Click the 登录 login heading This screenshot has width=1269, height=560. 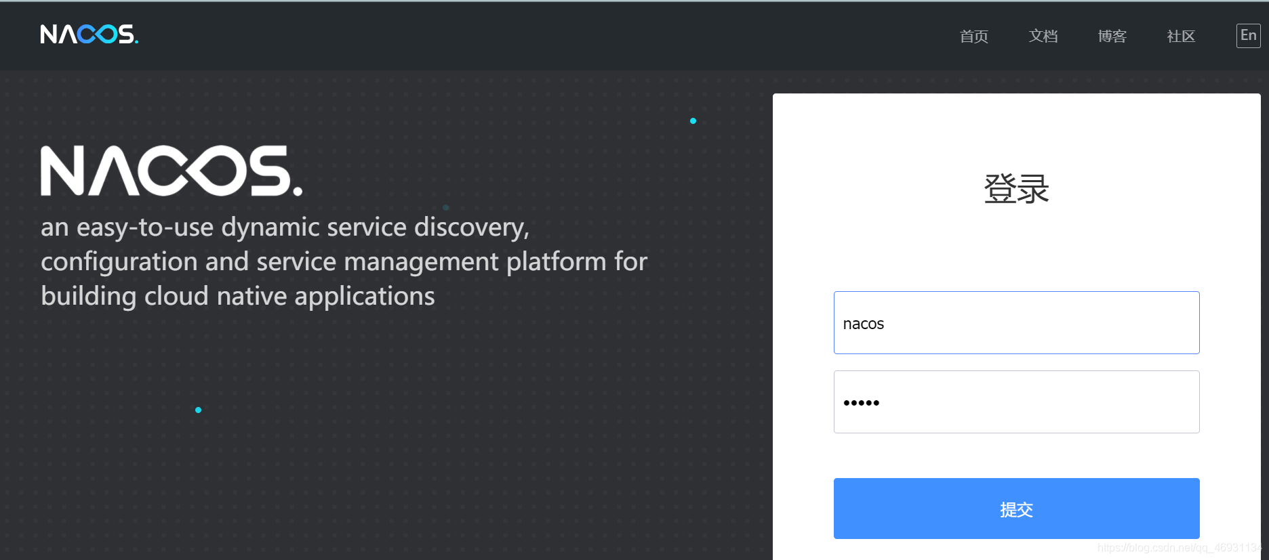1016,188
